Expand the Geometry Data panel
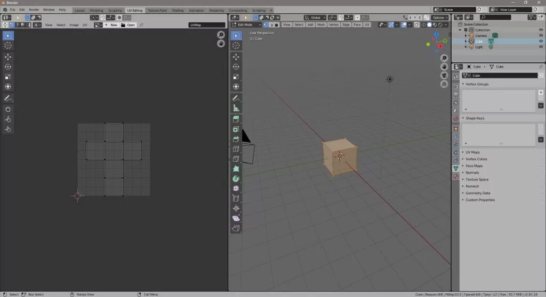Image resolution: width=546 pixels, height=297 pixels. pyautogui.click(x=477, y=193)
